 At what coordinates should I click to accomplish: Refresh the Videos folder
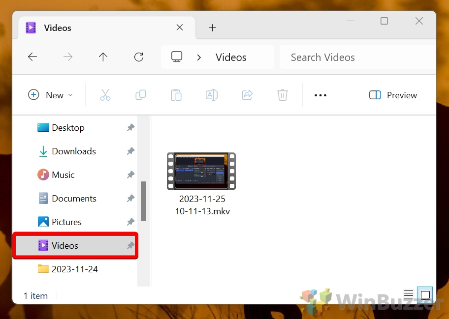[139, 57]
